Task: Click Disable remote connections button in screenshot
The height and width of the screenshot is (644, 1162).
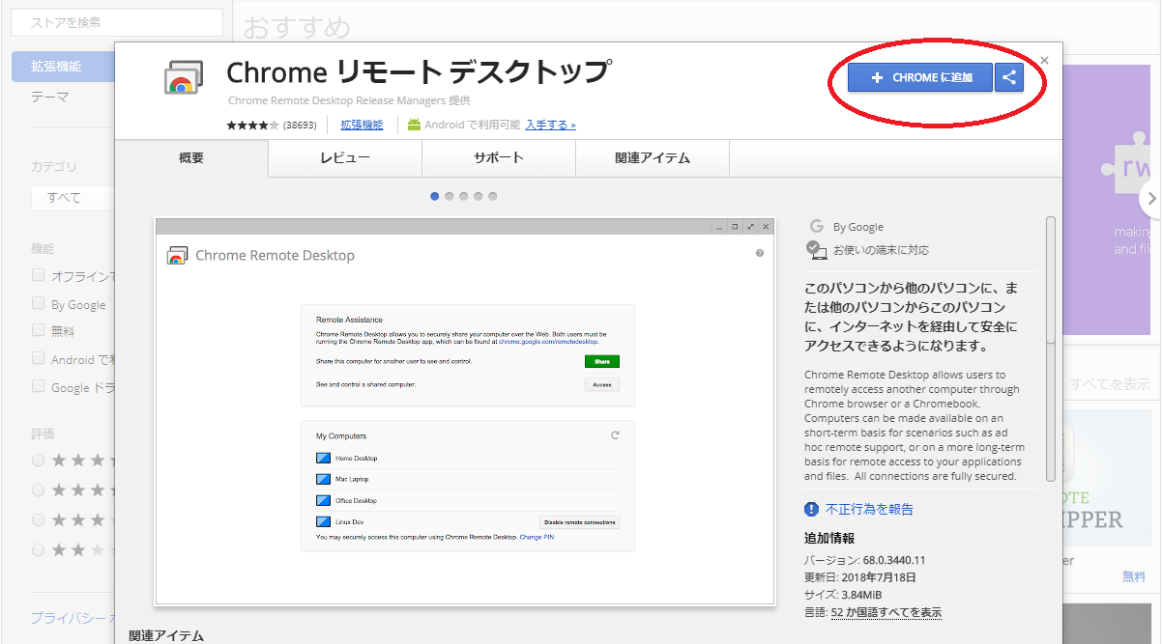Action: click(579, 521)
